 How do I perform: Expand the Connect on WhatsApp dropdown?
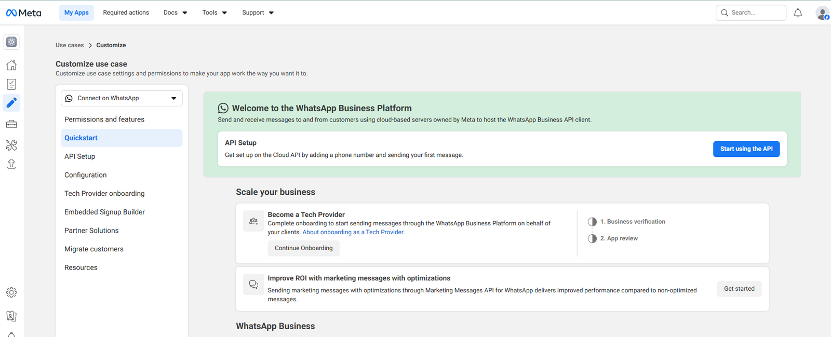pyautogui.click(x=122, y=98)
